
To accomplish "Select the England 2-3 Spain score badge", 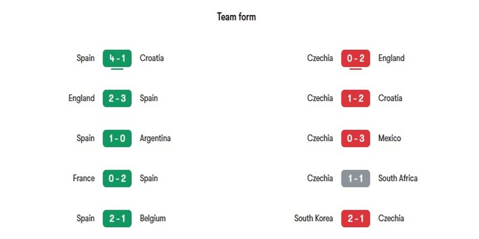I will [x=117, y=98].
